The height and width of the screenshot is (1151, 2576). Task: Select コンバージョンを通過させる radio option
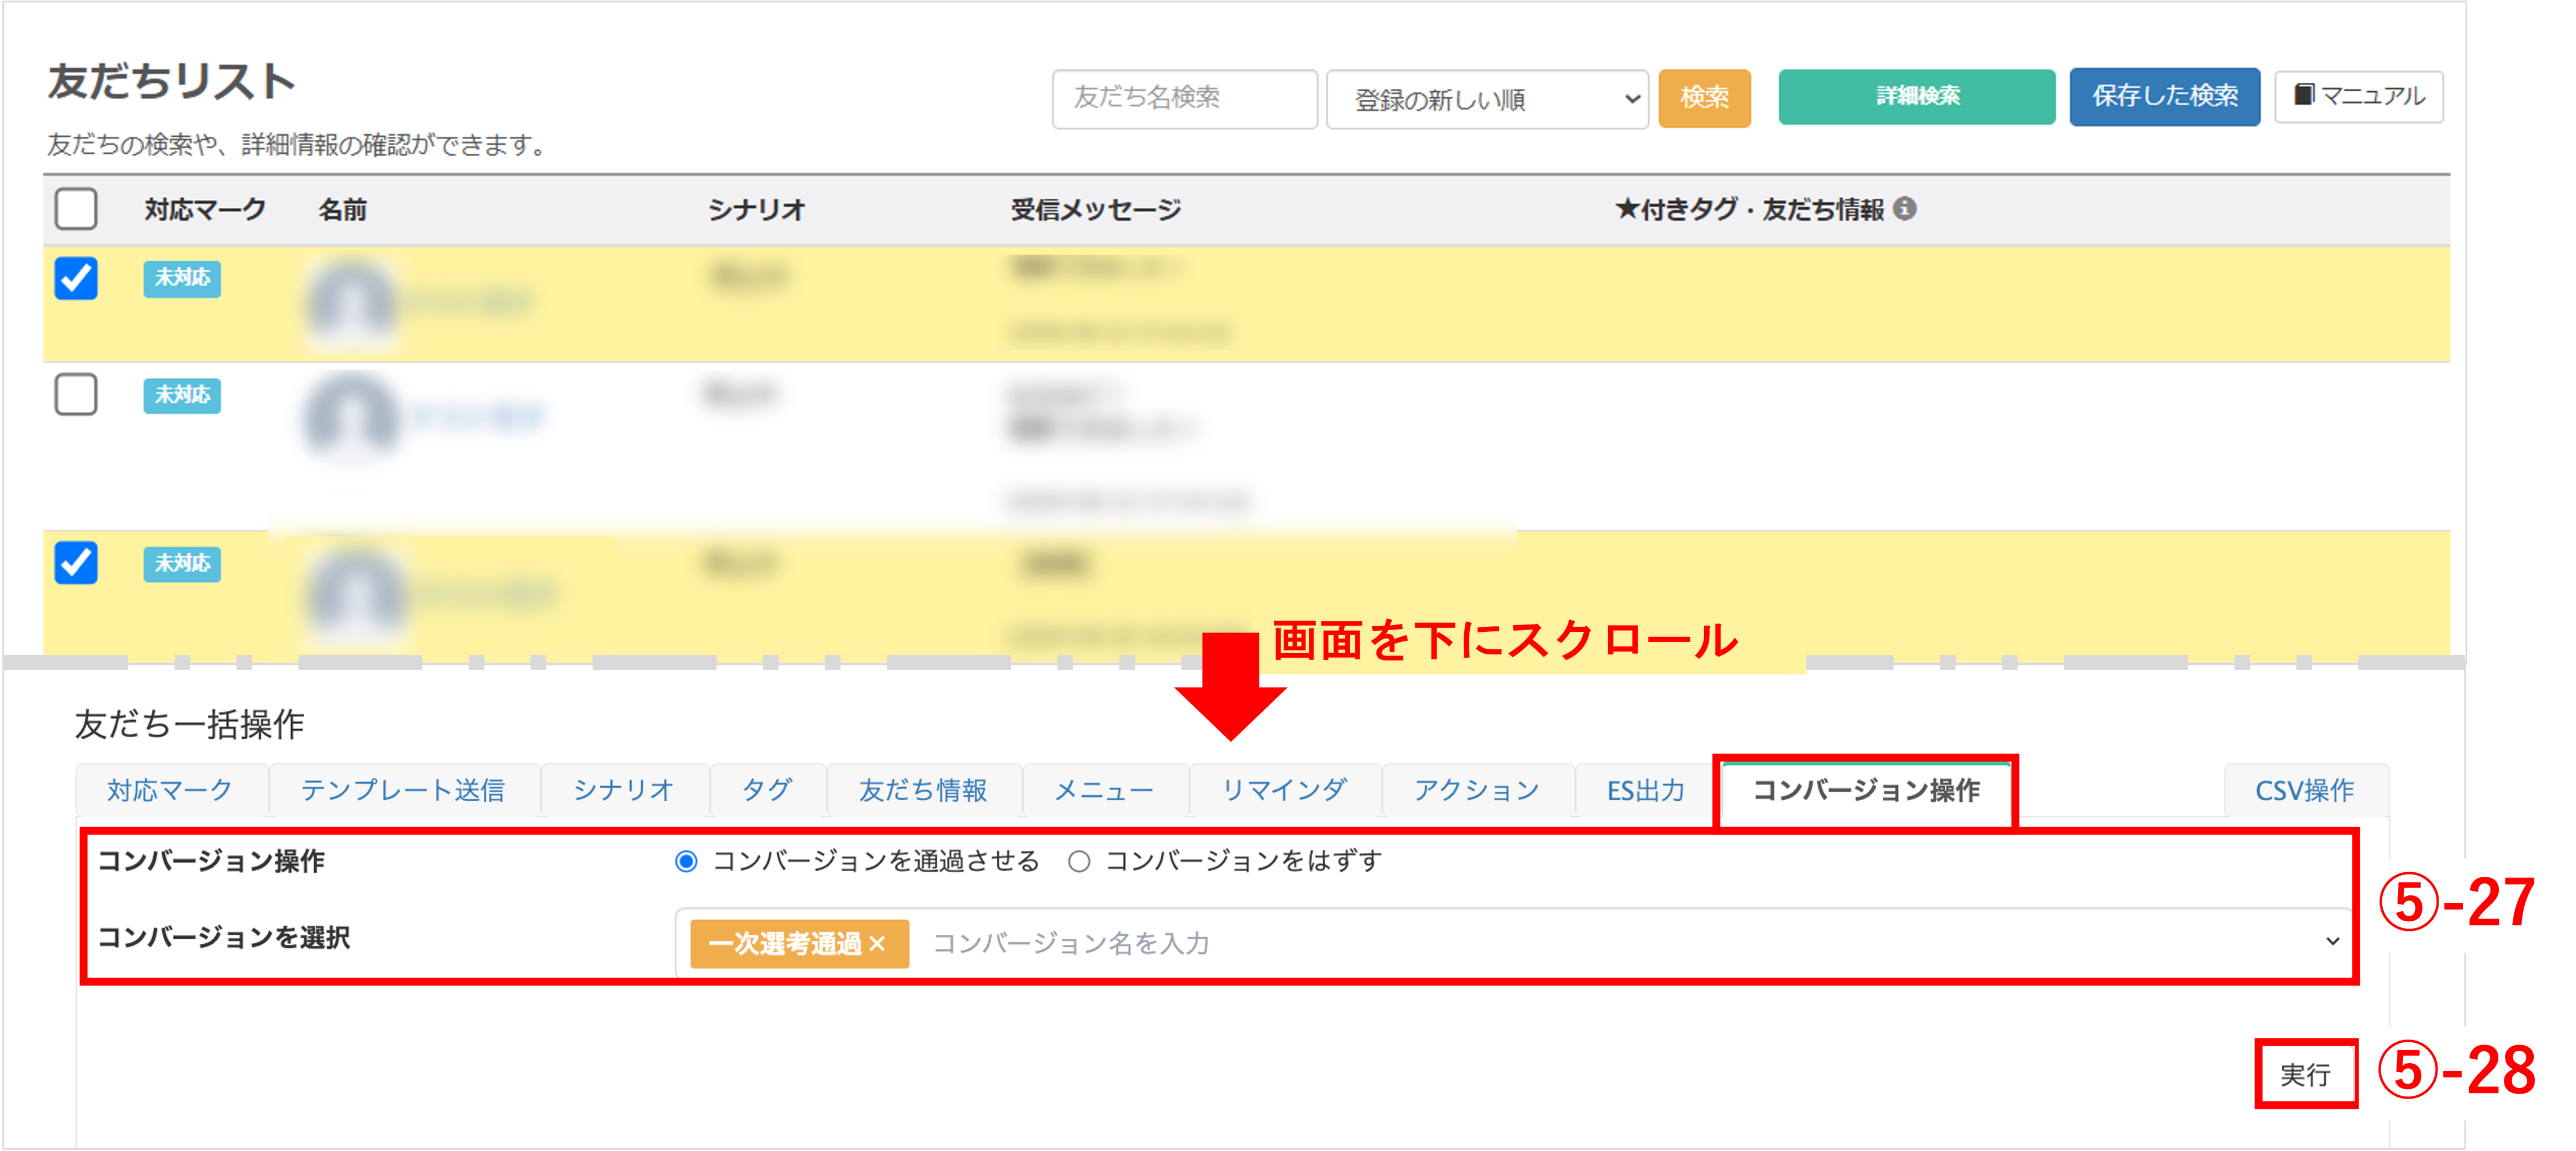[x=686, y=861]
